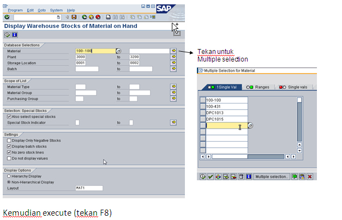Click the Execute clock icon below title
Viewport: 342px width, 220px height.
[x=7, y=34]
